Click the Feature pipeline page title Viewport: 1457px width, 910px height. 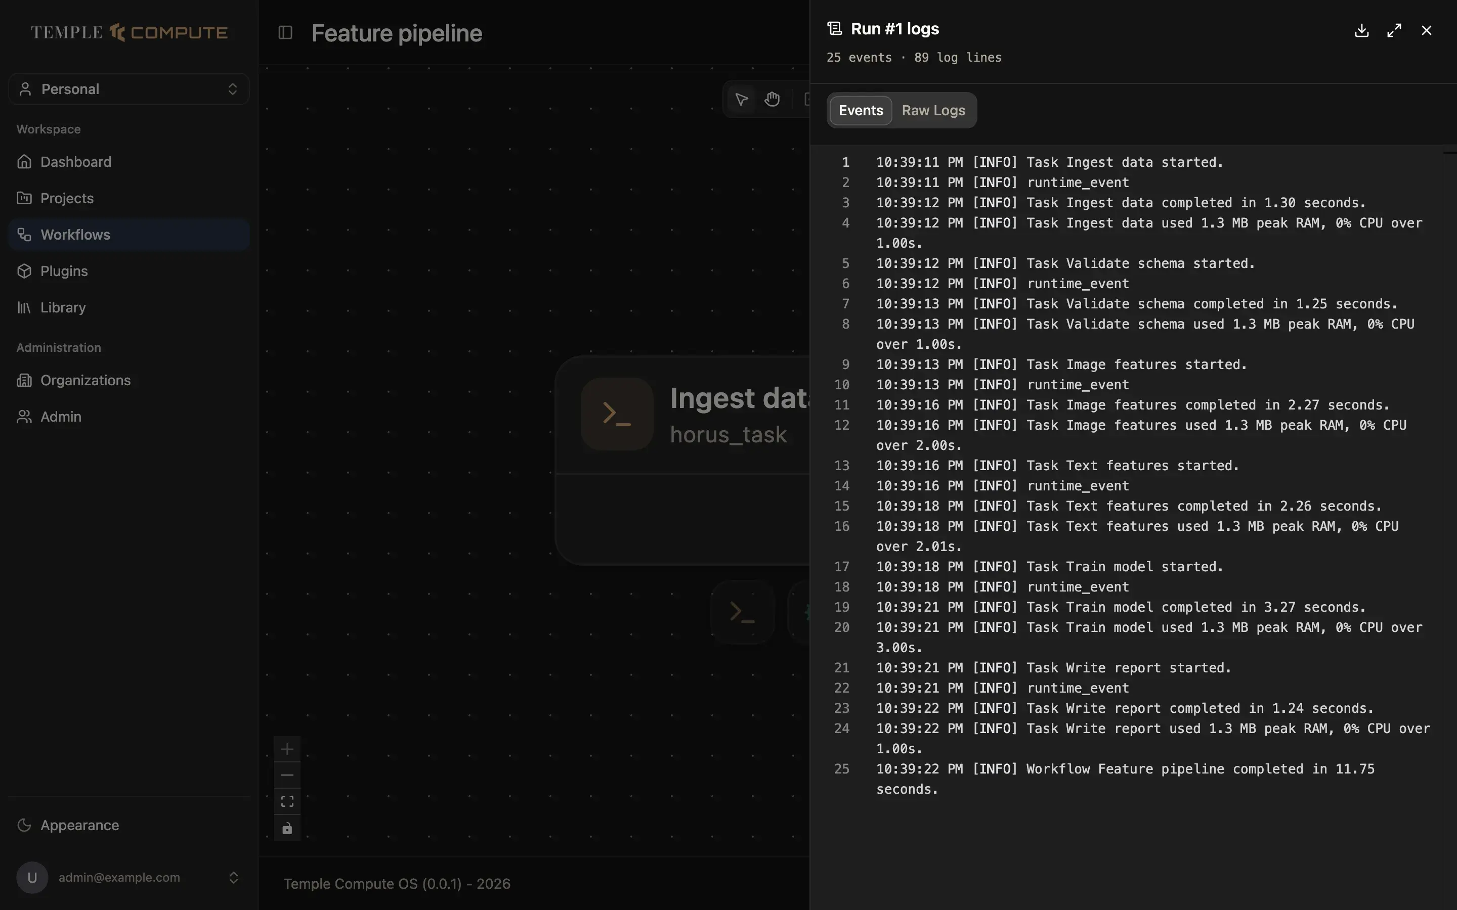[397, 33]
